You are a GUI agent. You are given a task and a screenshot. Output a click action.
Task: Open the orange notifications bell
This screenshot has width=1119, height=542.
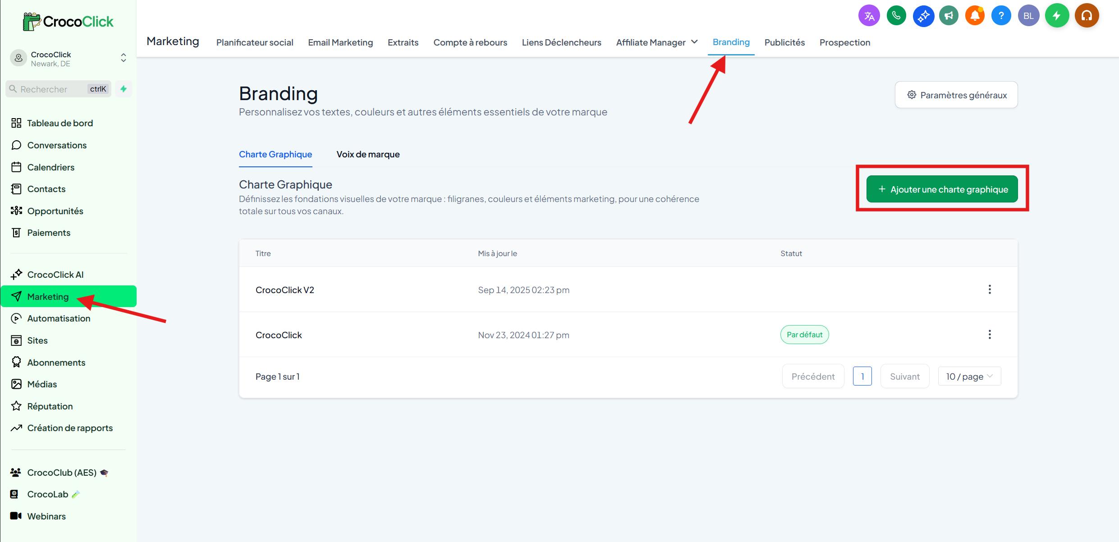[x=975, y=16]
